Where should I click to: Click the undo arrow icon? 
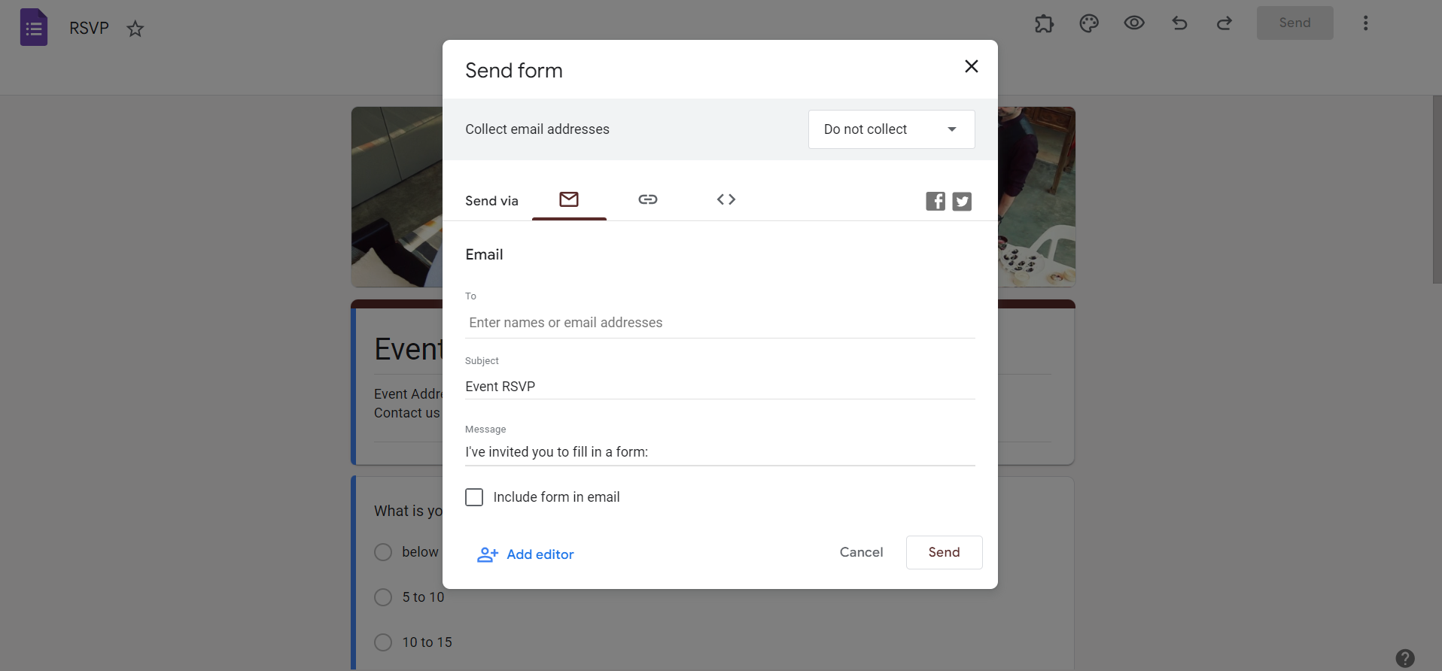pos(1179,23)
